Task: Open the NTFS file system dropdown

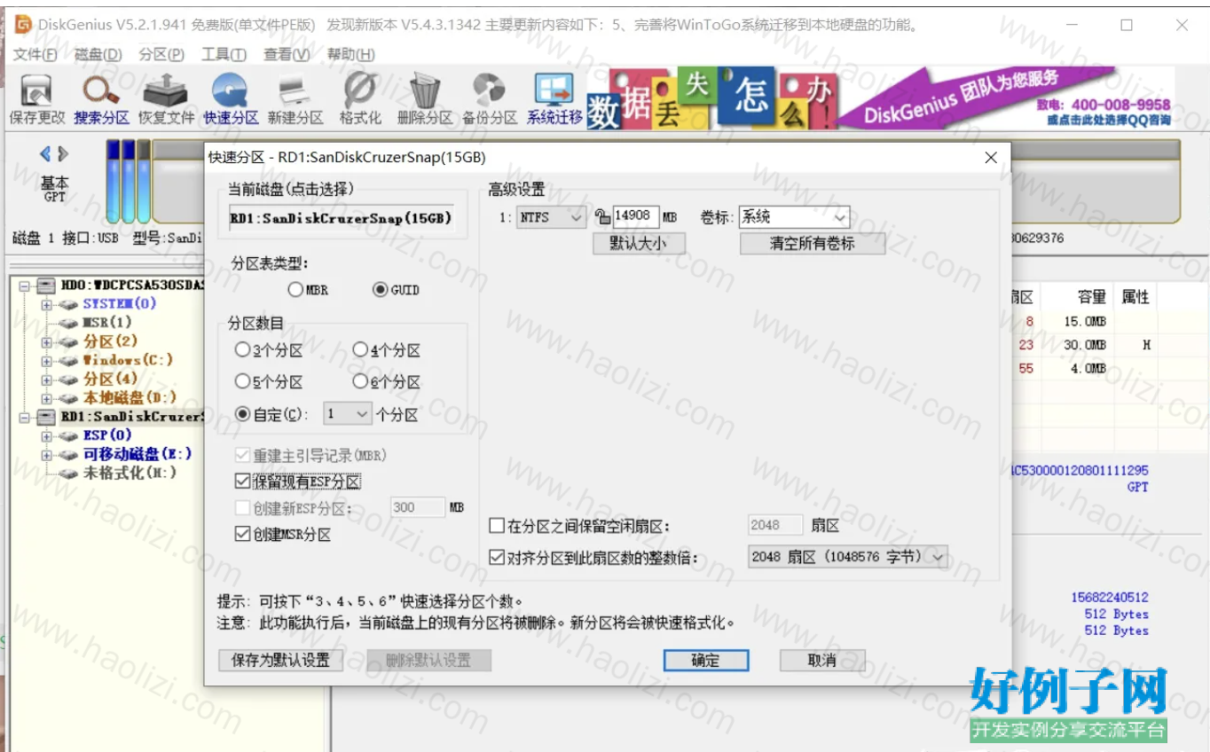Action: click(552, 217)
